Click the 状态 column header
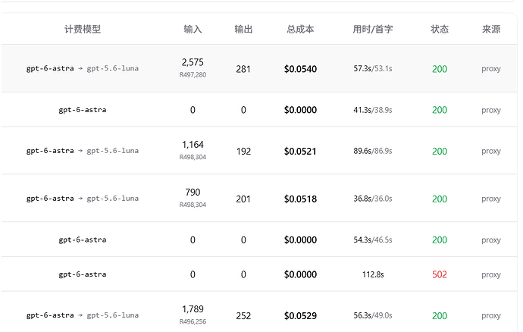523x332 pixels. tap(440, 30)
